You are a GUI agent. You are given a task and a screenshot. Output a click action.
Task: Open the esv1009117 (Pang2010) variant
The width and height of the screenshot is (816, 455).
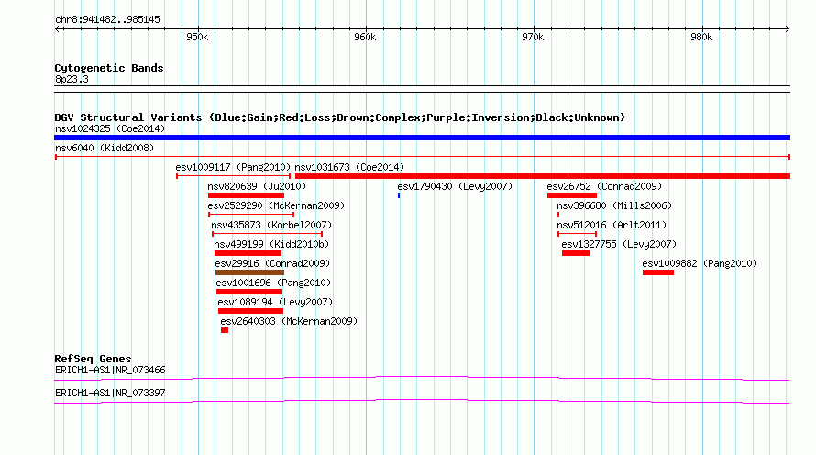233,167
